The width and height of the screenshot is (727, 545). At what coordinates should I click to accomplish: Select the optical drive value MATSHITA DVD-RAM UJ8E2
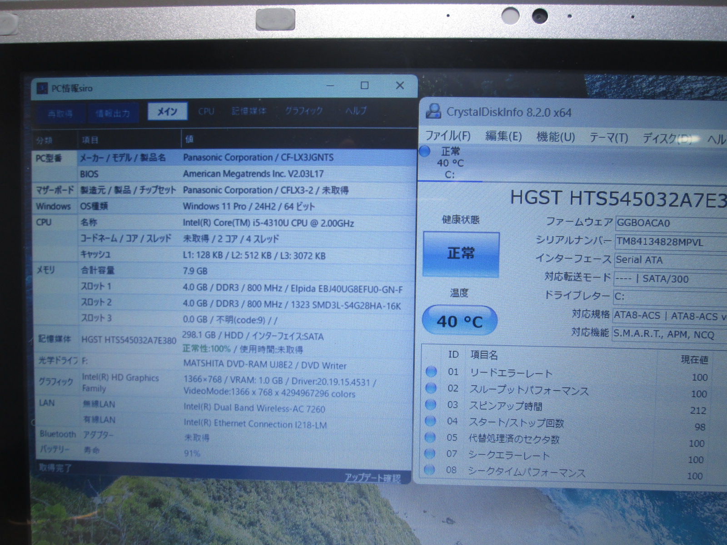click(x=265, y=365)
